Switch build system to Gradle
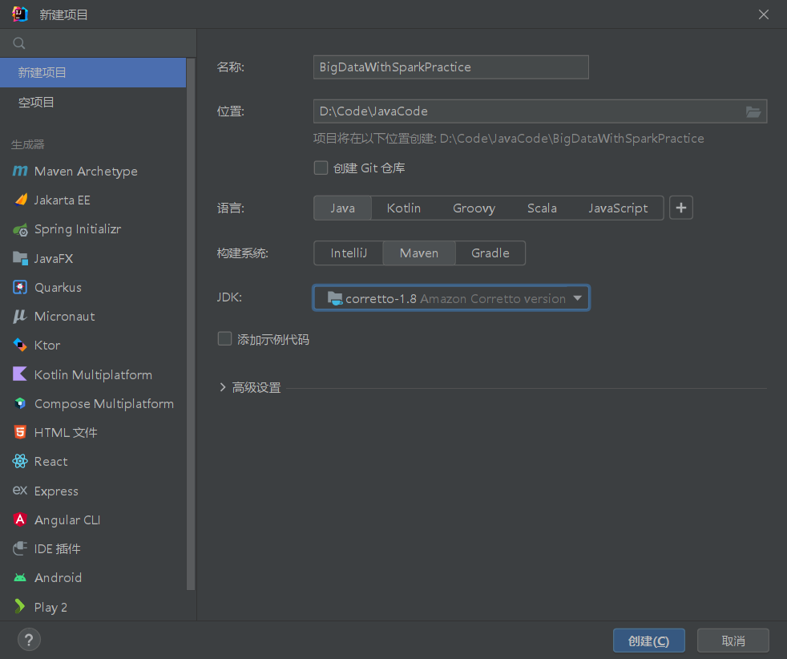Image resolution: width=787 pixels, height=659 pixels. [490, 253]
